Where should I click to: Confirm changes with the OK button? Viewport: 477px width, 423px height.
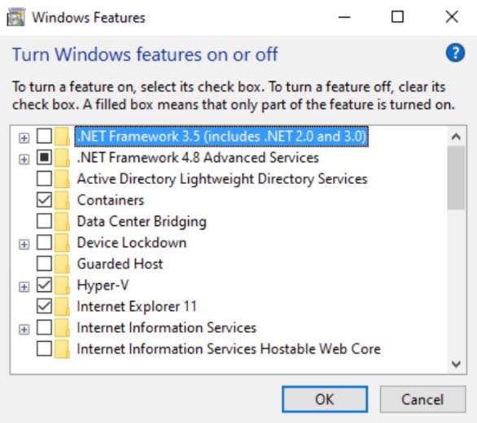click(325, 399)
